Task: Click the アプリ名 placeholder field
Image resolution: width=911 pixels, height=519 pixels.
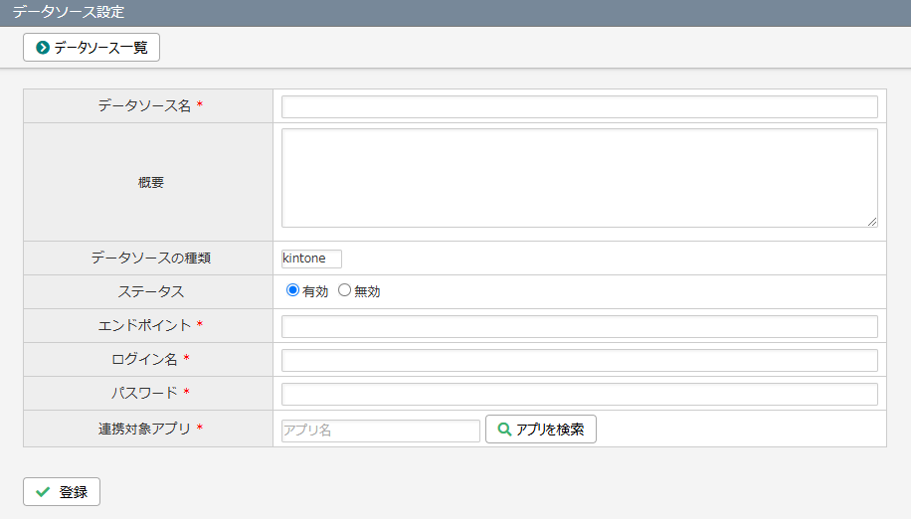Action: click(x=380, y=430)
